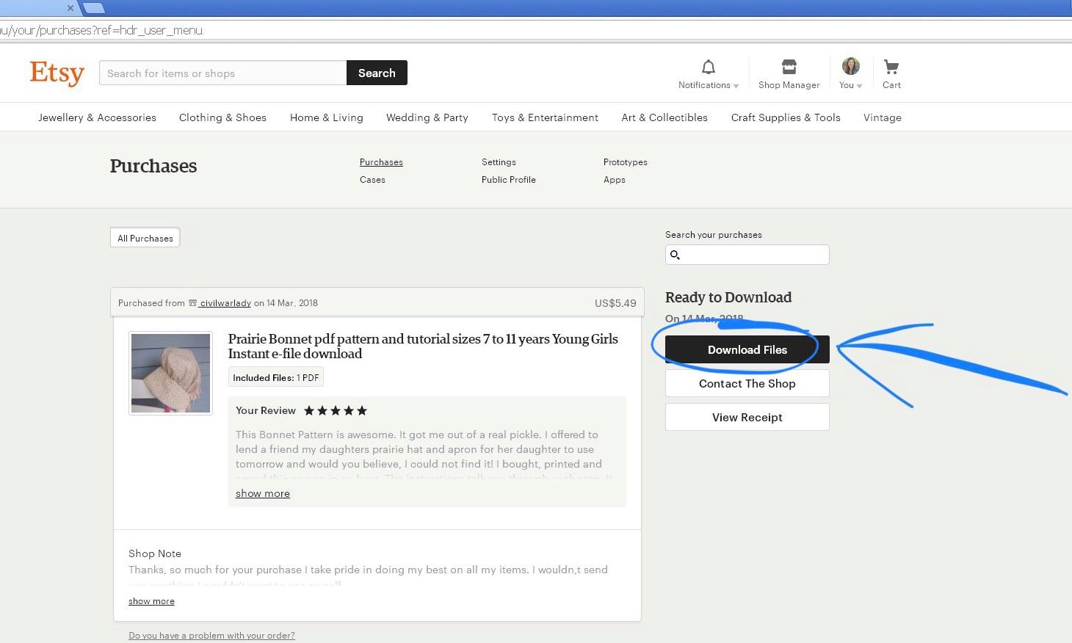Image resolution: width=1072 pixels, height=643 pixels.
Task: Open Shop Manager icon
Action: click(x=789, y=68)
